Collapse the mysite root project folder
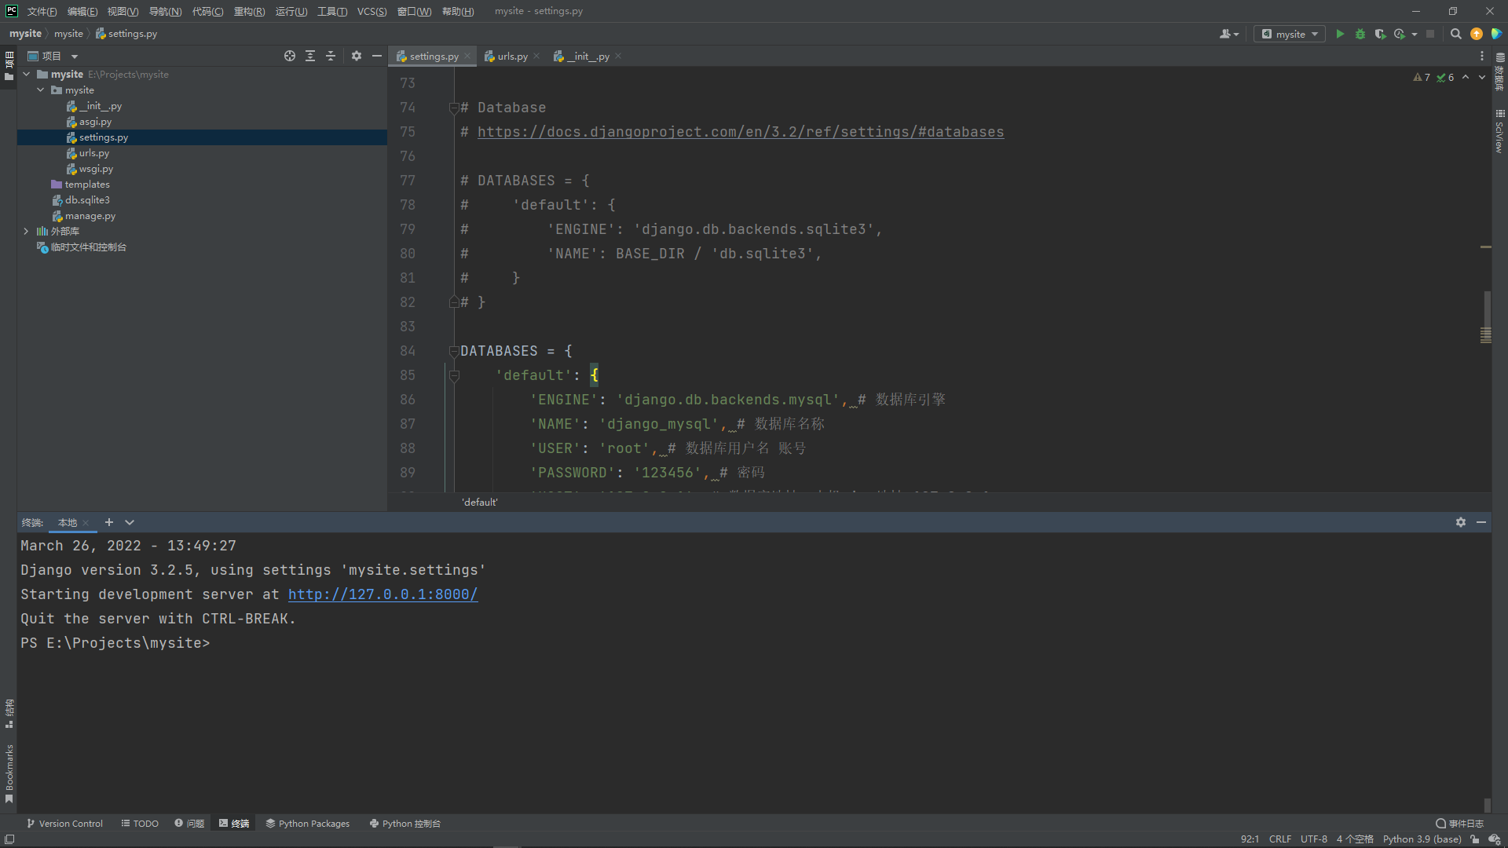This screenshot has height=848, width=1508. point(27,75)
